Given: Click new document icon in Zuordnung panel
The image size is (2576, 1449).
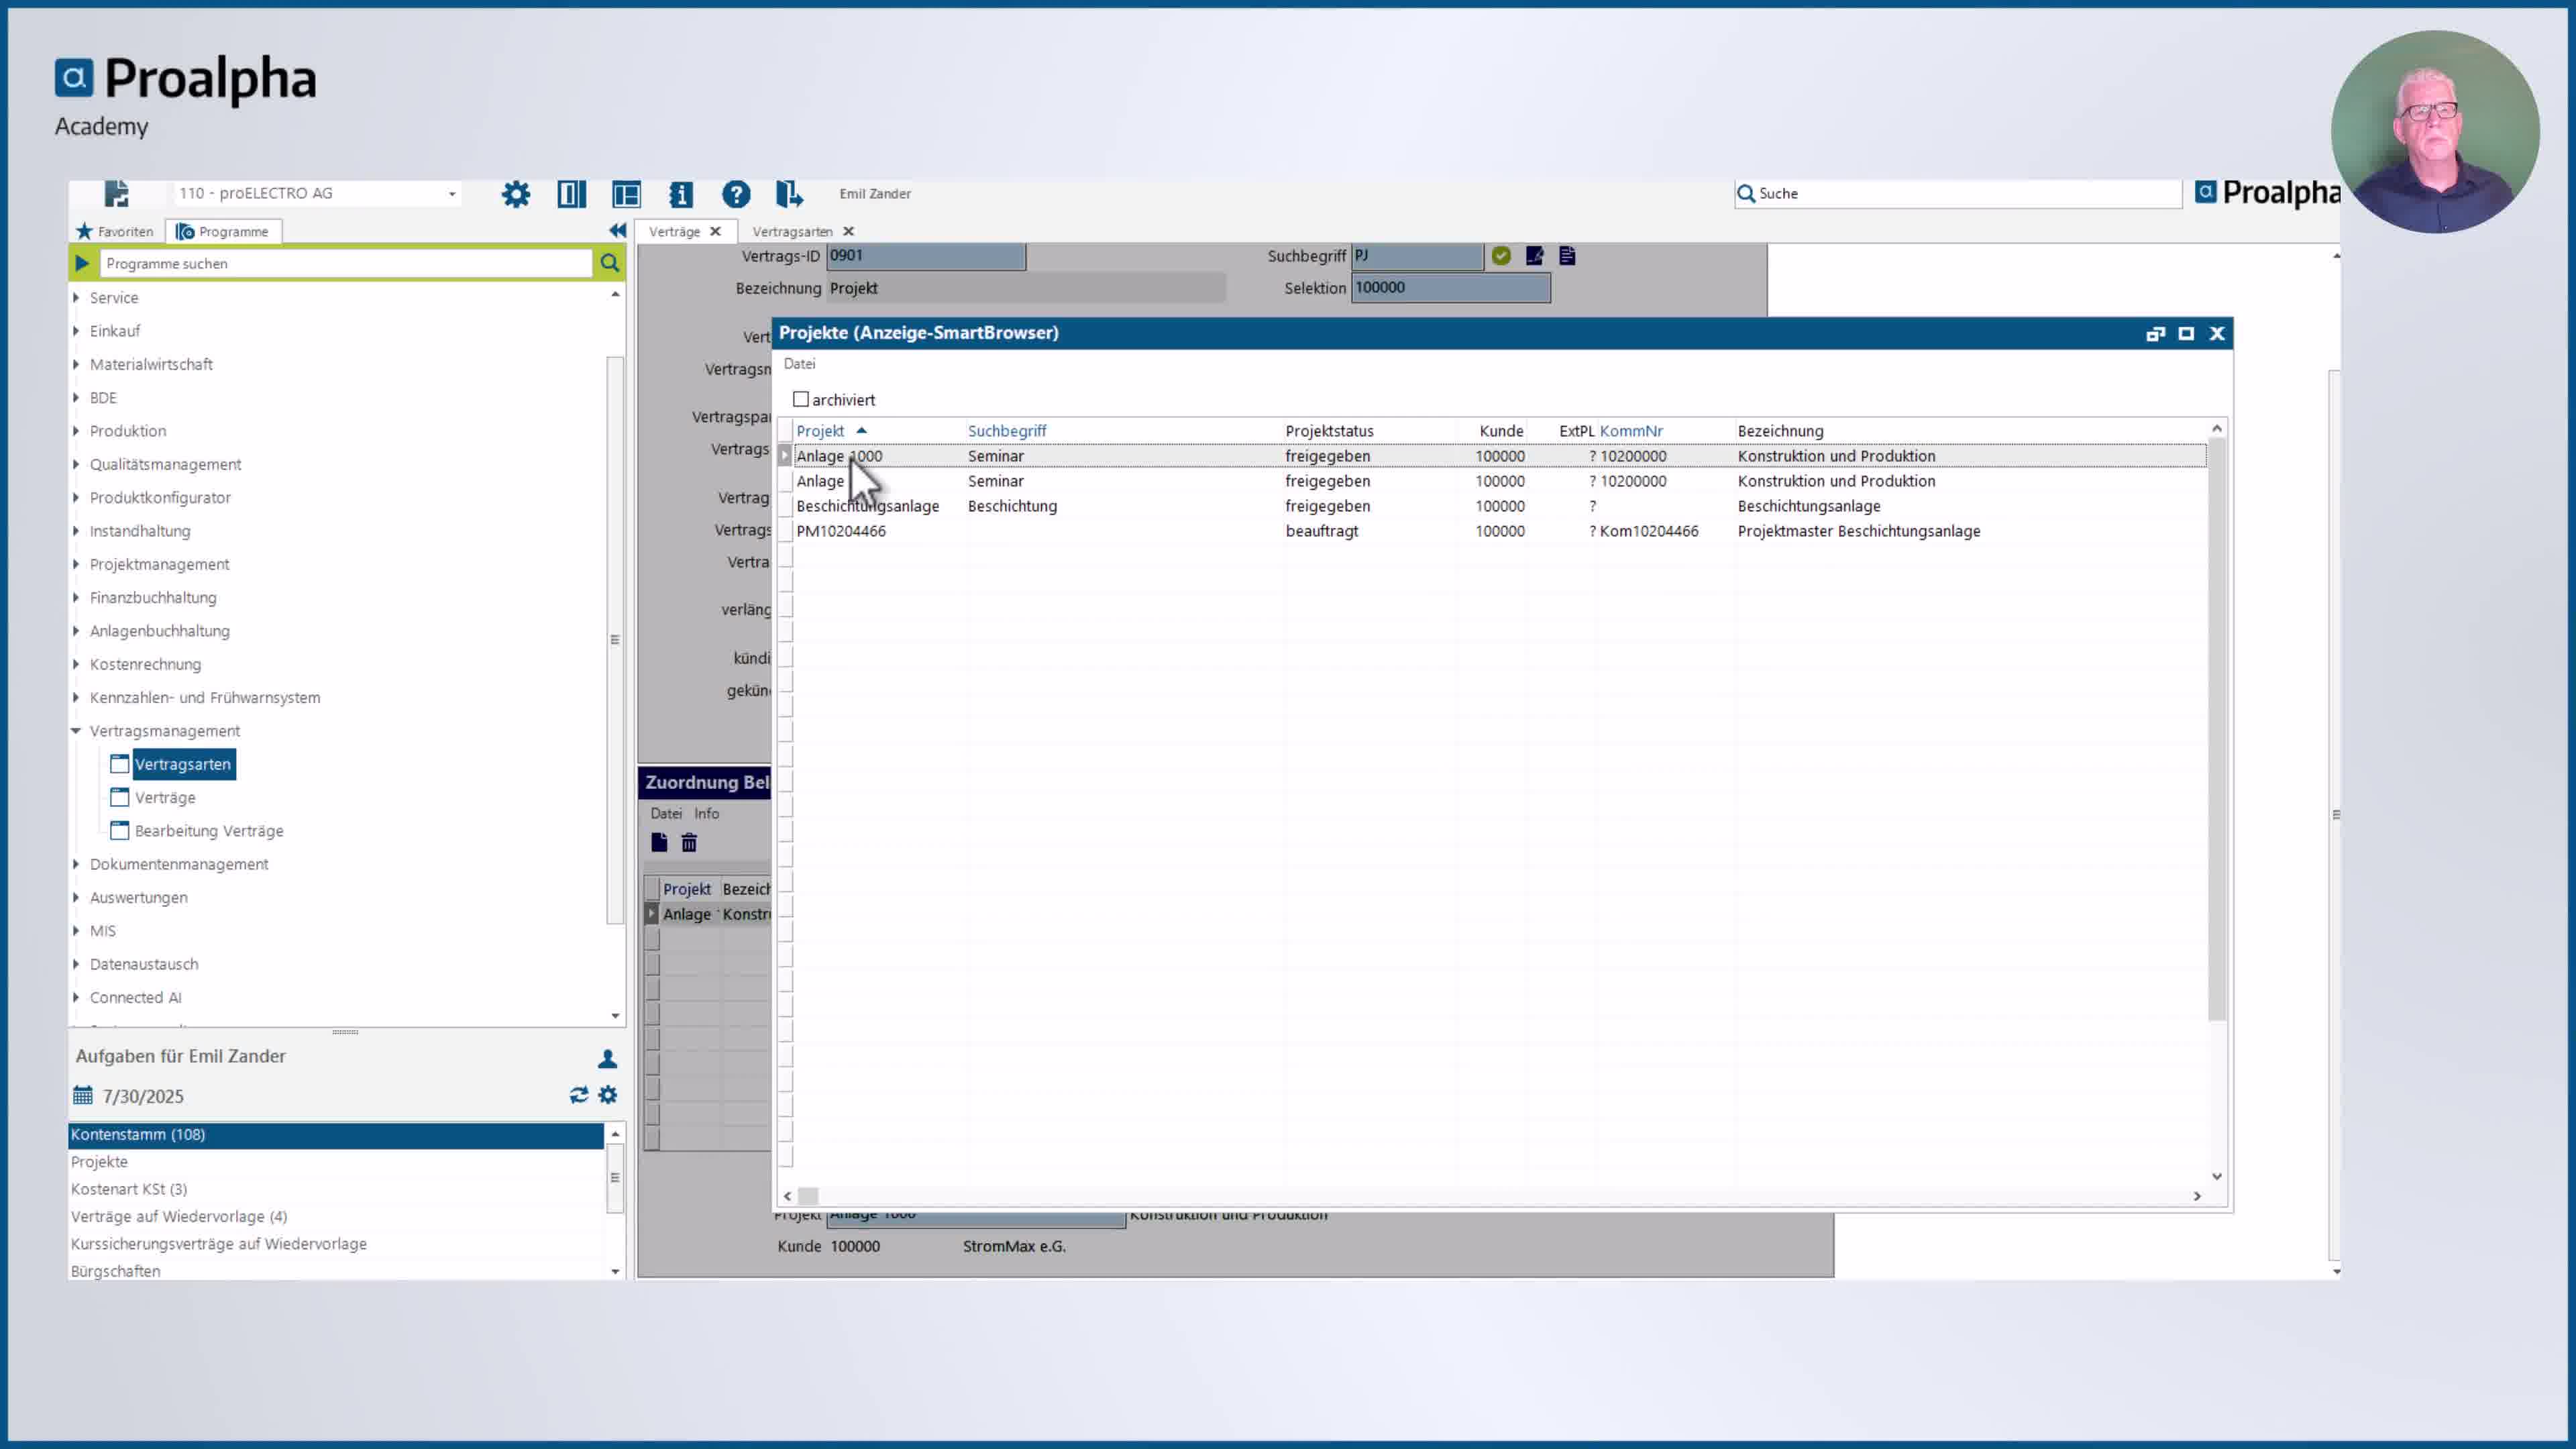Looking at the screenshot, I should [659, 842].
